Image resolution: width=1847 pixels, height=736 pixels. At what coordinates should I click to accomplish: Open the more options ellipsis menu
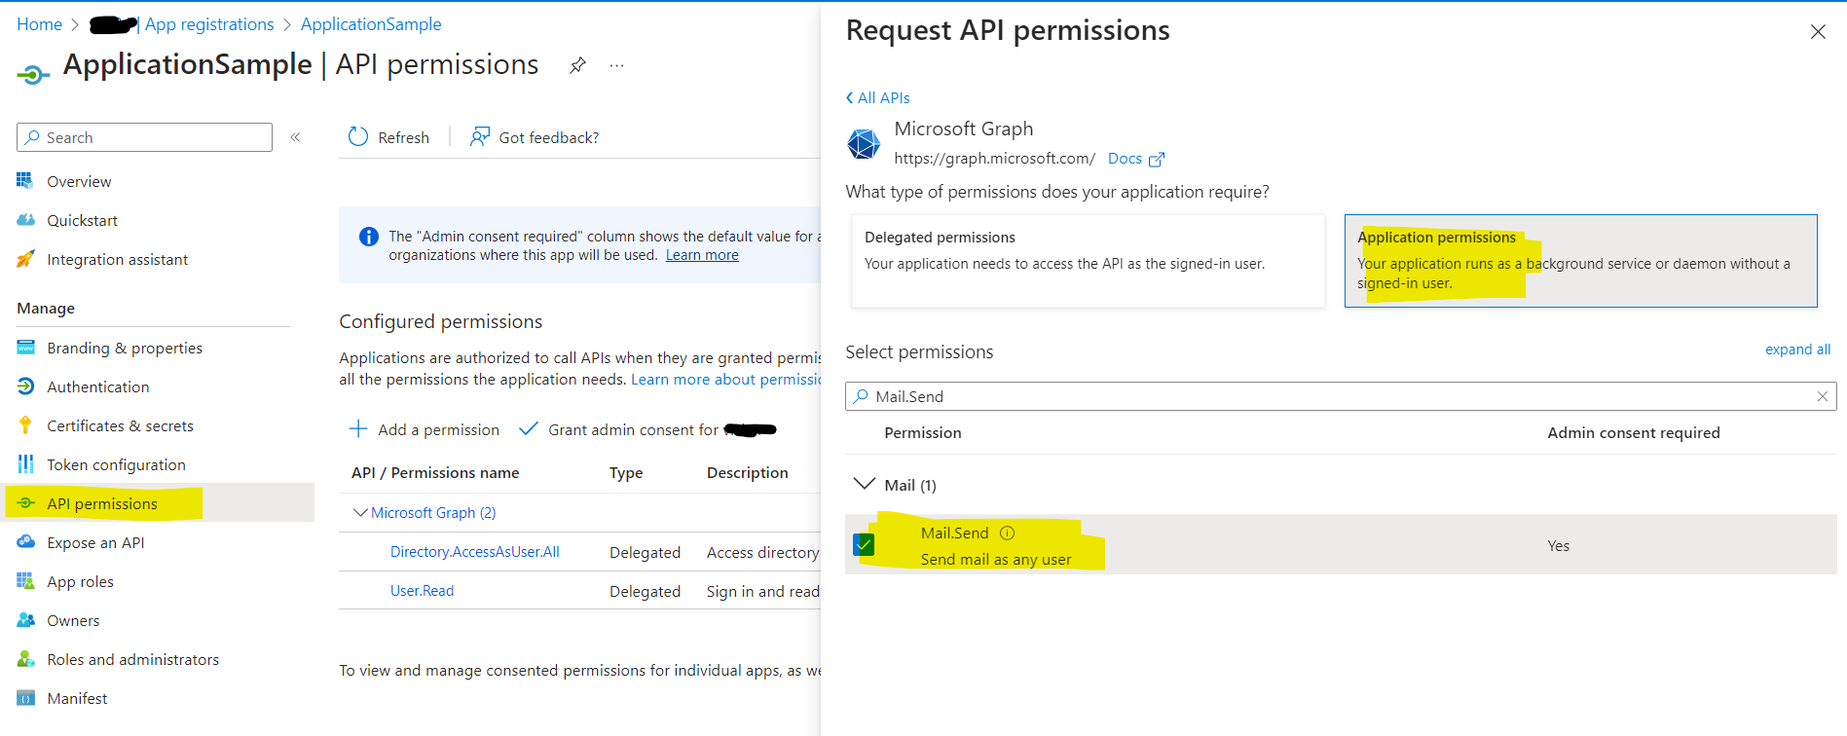[x=616, y=65]
